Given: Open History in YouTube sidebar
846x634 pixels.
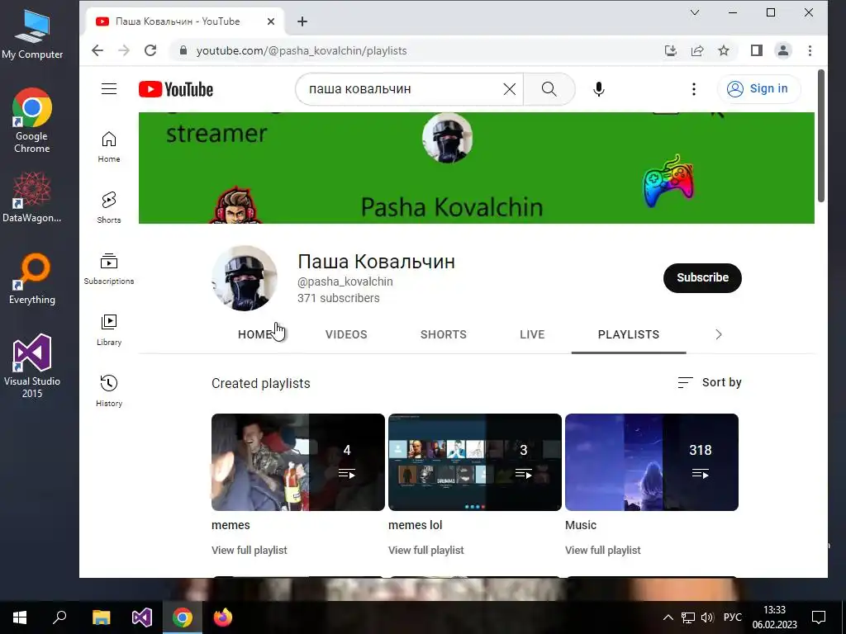Looking at the screenshot, I should 109,391.
